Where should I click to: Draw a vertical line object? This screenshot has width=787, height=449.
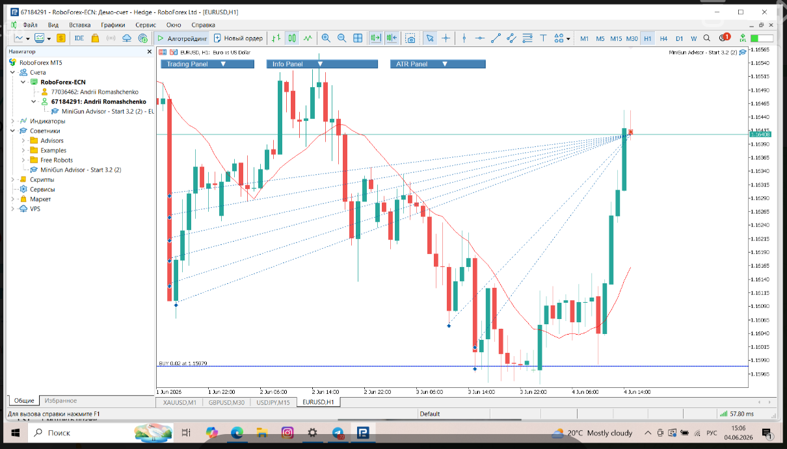click(464, 38)
